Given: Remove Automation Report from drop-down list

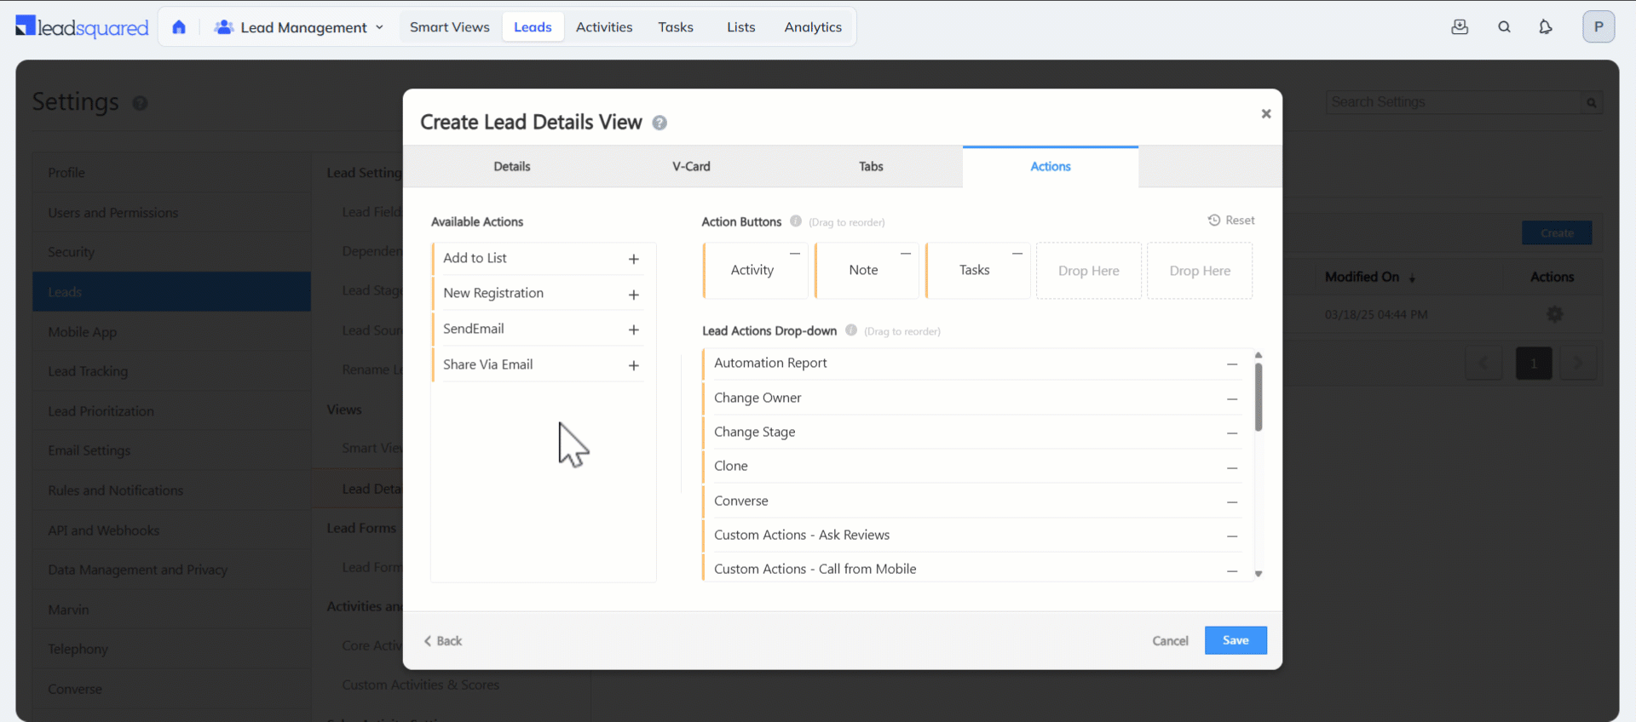Looking at the screenshot, I should point(1231,364).
